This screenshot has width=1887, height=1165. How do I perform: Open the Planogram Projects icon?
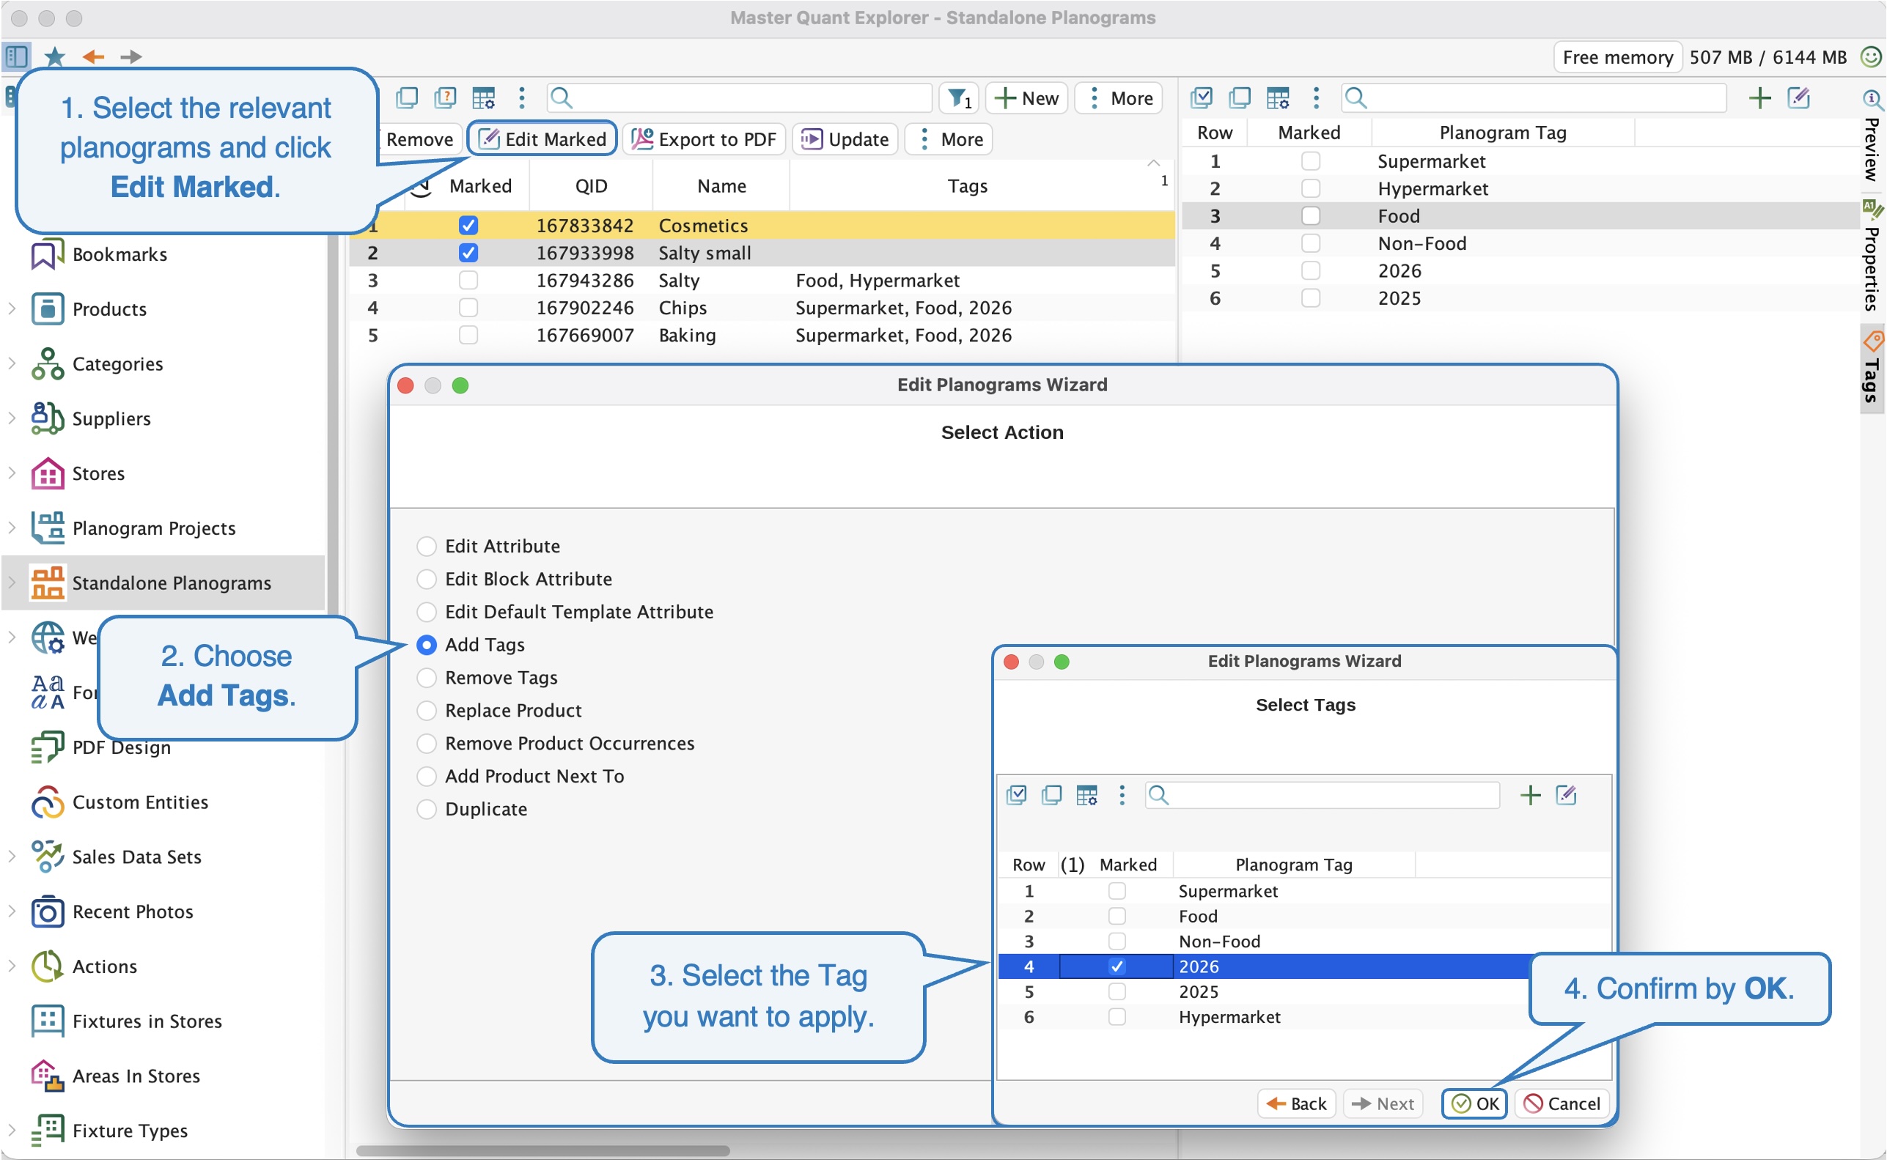pos(47,528)
